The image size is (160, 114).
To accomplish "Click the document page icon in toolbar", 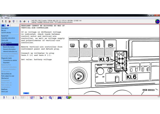I will [21, 21].
